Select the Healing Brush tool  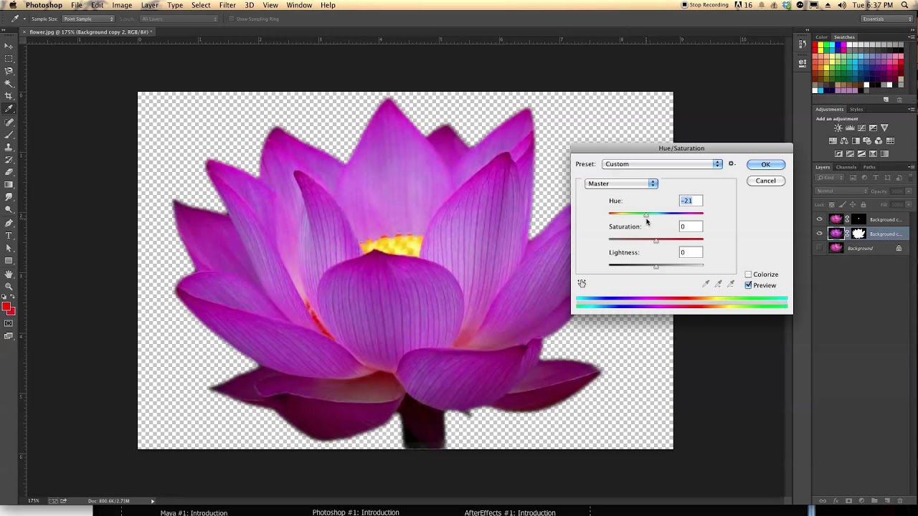(9, 122)
